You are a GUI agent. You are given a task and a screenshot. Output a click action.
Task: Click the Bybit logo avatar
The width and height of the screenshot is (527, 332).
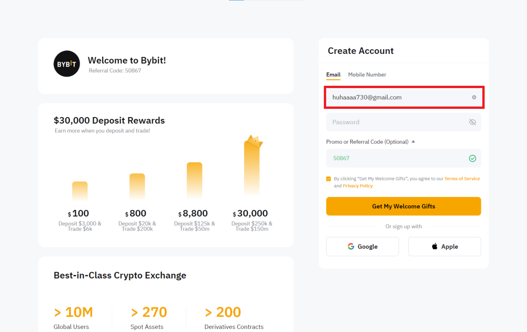pos(66,64)
